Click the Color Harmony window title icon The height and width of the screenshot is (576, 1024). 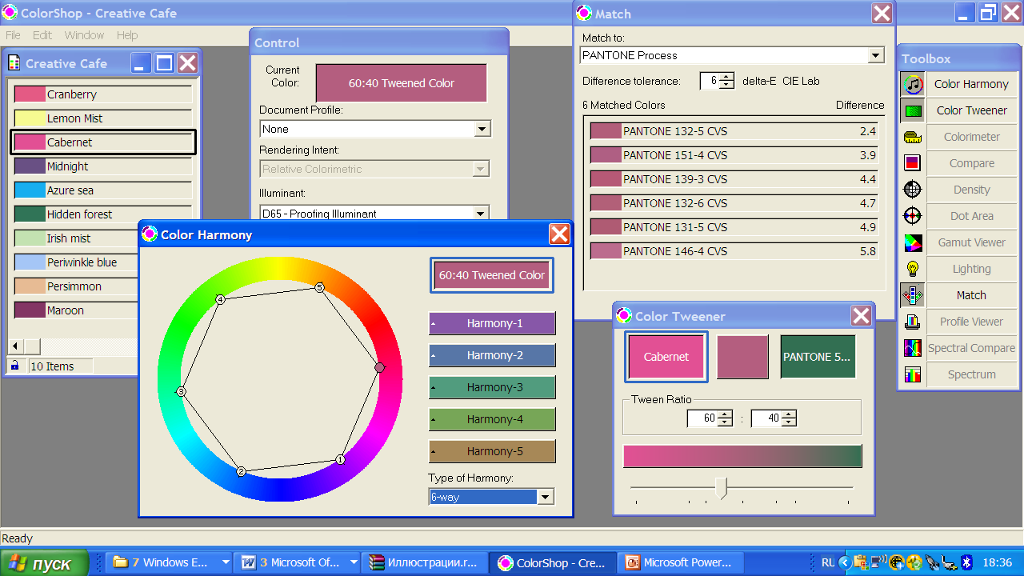150,234
